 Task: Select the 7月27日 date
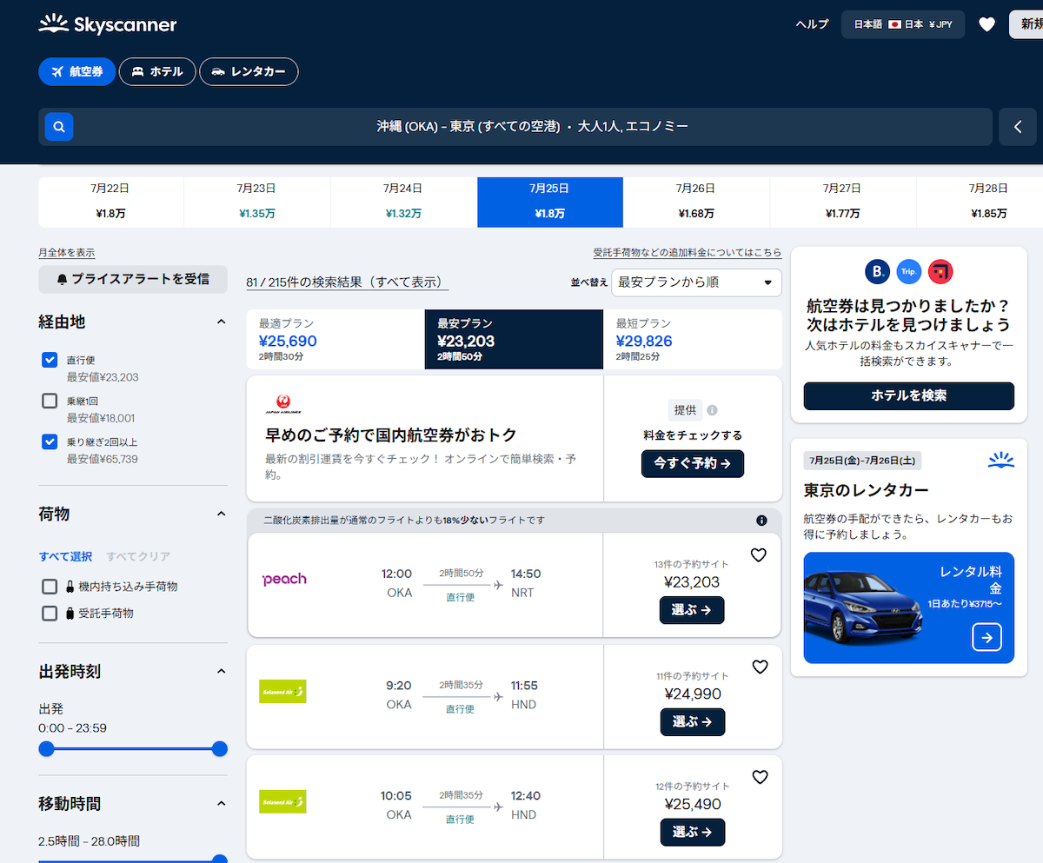coord(843,202)
